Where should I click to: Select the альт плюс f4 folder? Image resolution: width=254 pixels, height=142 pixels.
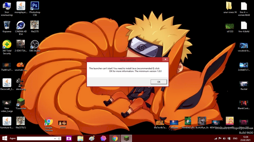point(229,6)
